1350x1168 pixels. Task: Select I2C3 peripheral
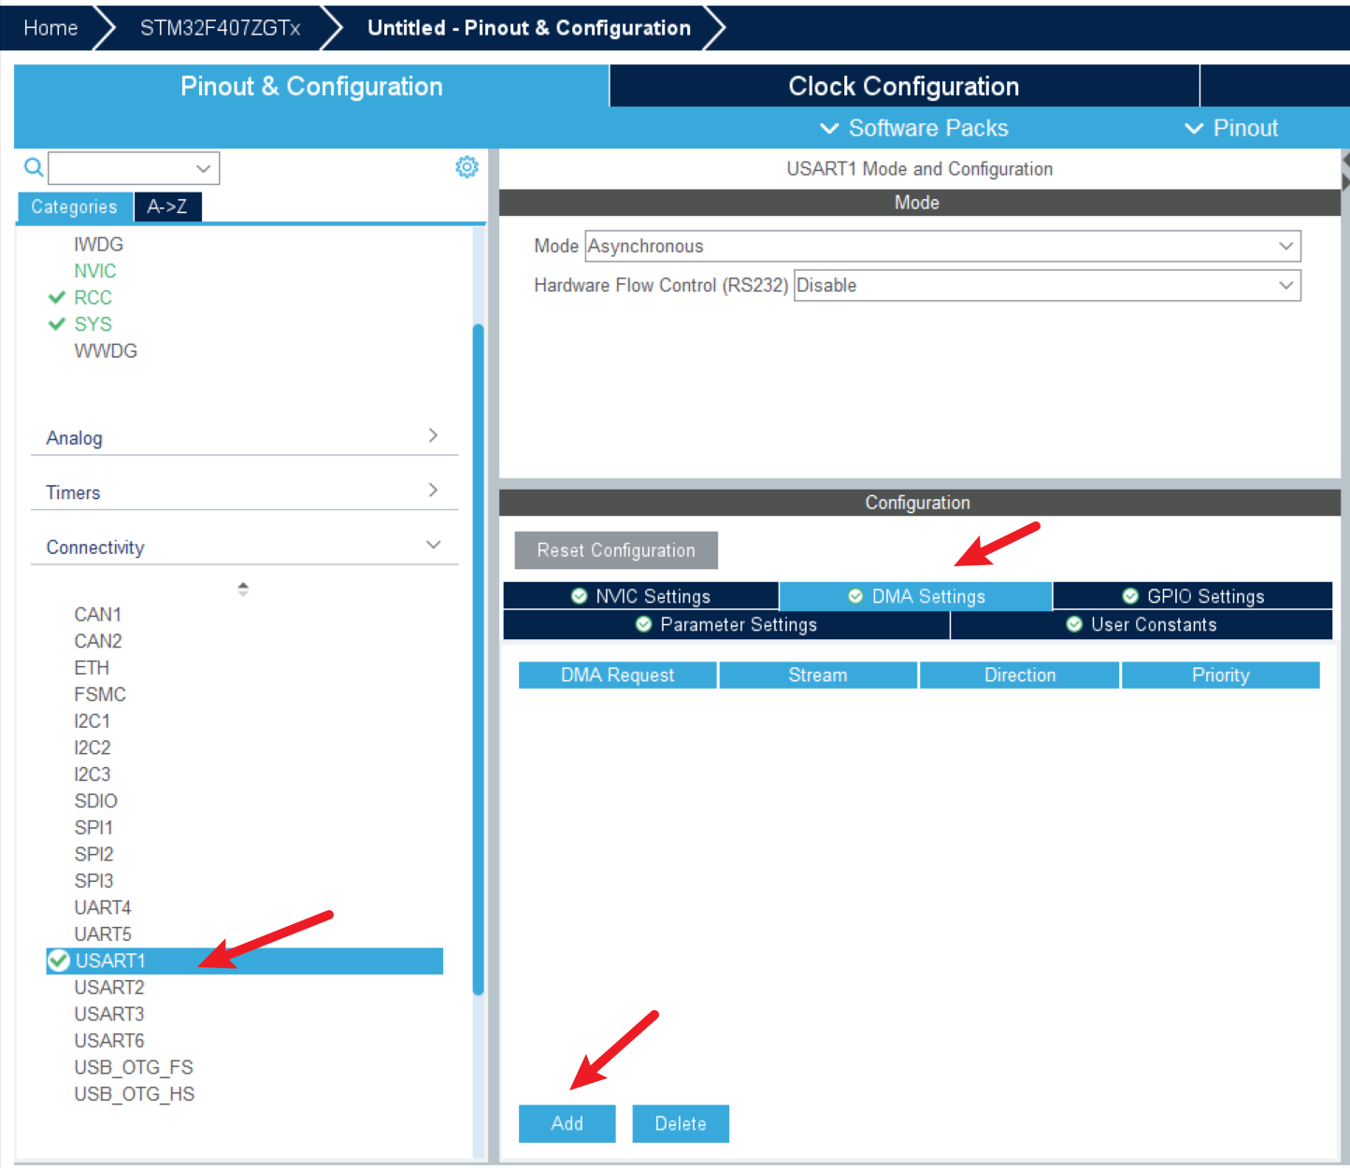coord(93,774)
